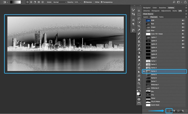Open the Swatches tab
This screenshot has width=188, height=114.
point(162,8)
